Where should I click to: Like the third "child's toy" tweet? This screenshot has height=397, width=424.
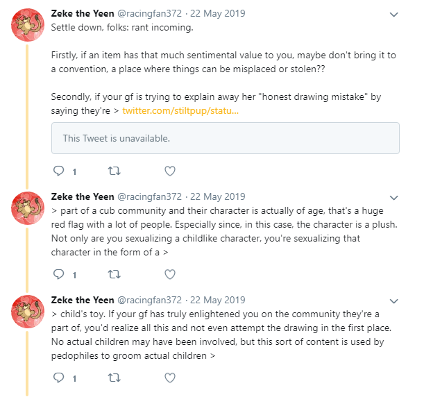pyautogui.click(x=170, y=378)
